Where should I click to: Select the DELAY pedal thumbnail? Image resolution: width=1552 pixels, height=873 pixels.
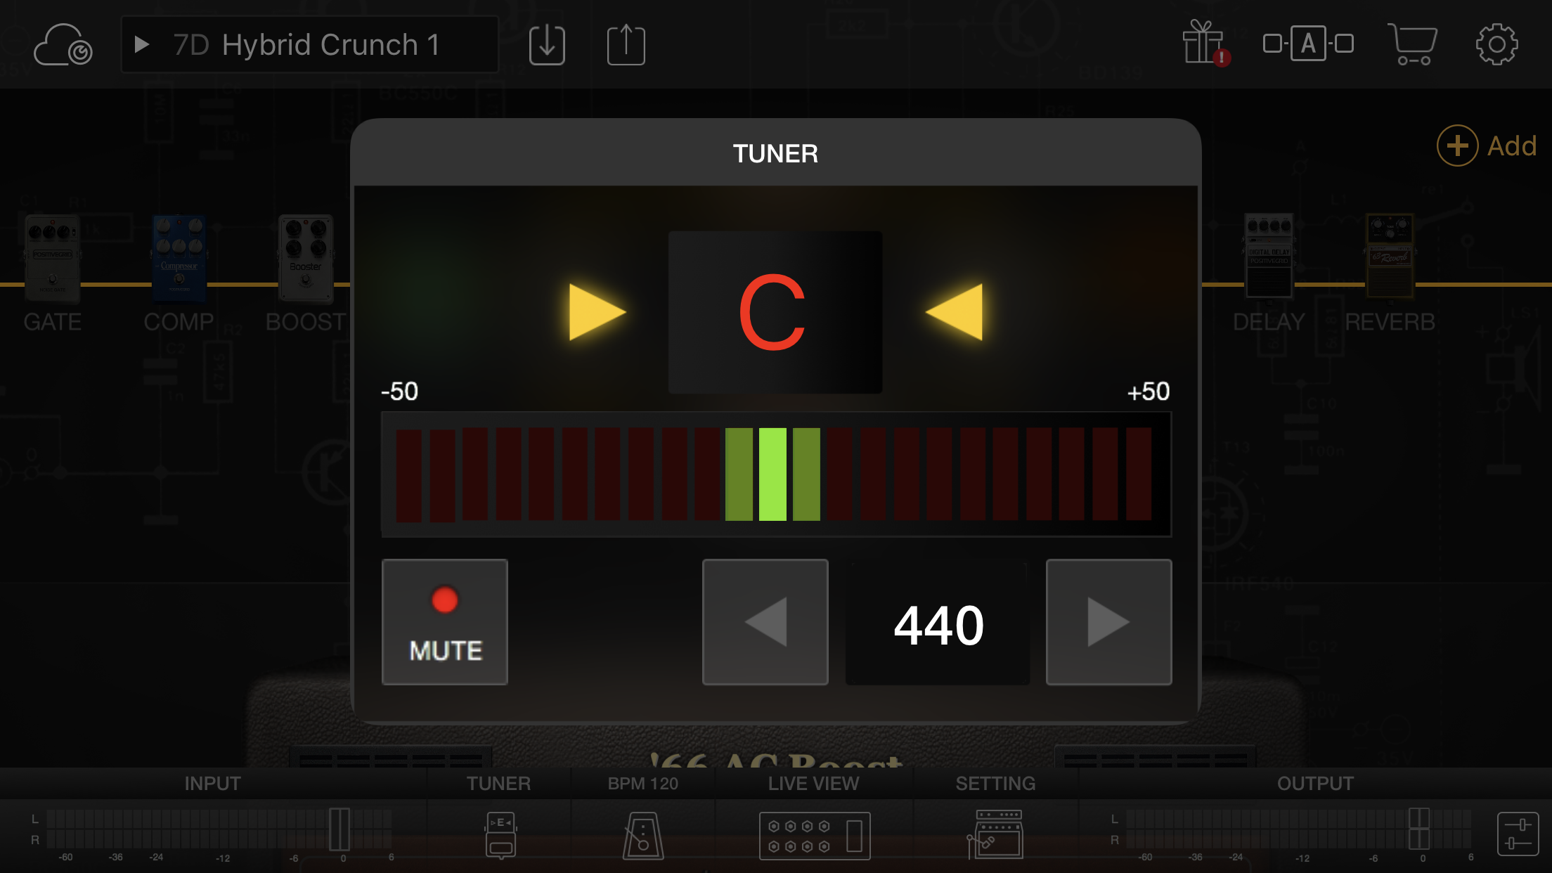coord(1269,257)
